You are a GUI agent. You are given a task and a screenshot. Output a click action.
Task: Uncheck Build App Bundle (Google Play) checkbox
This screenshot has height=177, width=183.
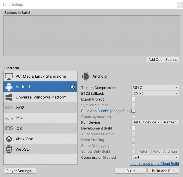(x=133, y=111)
